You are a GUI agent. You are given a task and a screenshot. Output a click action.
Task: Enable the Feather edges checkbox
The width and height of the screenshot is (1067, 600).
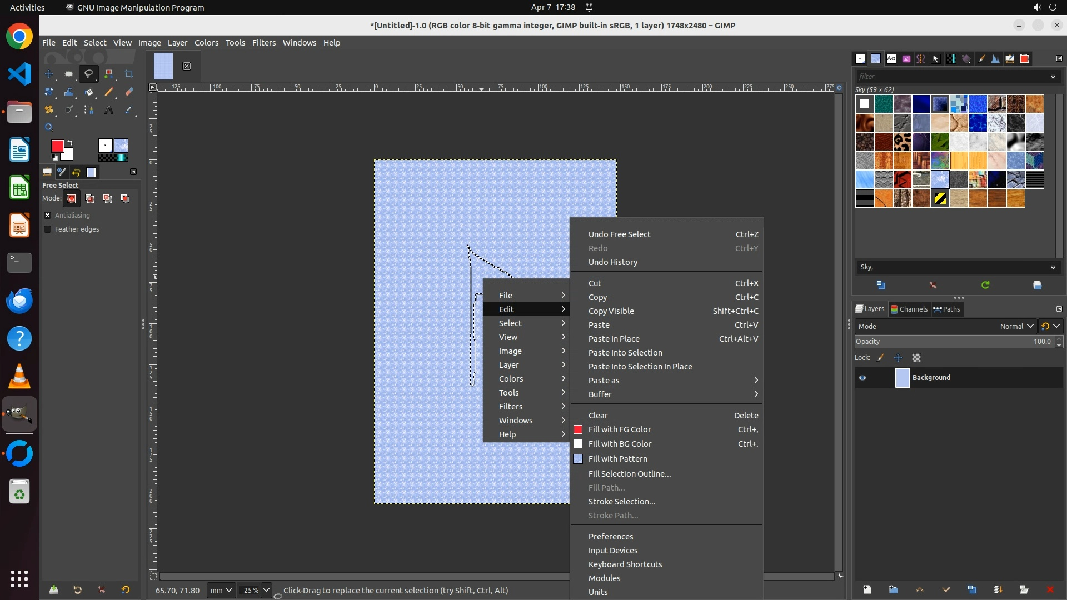(48, 229)
